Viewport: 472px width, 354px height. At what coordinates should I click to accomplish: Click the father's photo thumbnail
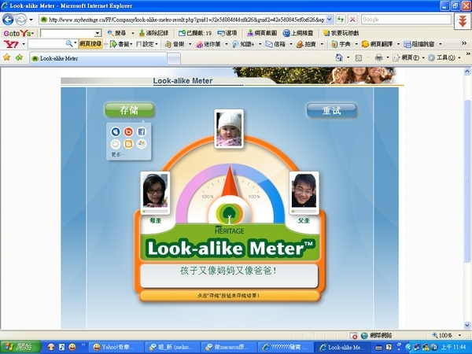(304, 191)
